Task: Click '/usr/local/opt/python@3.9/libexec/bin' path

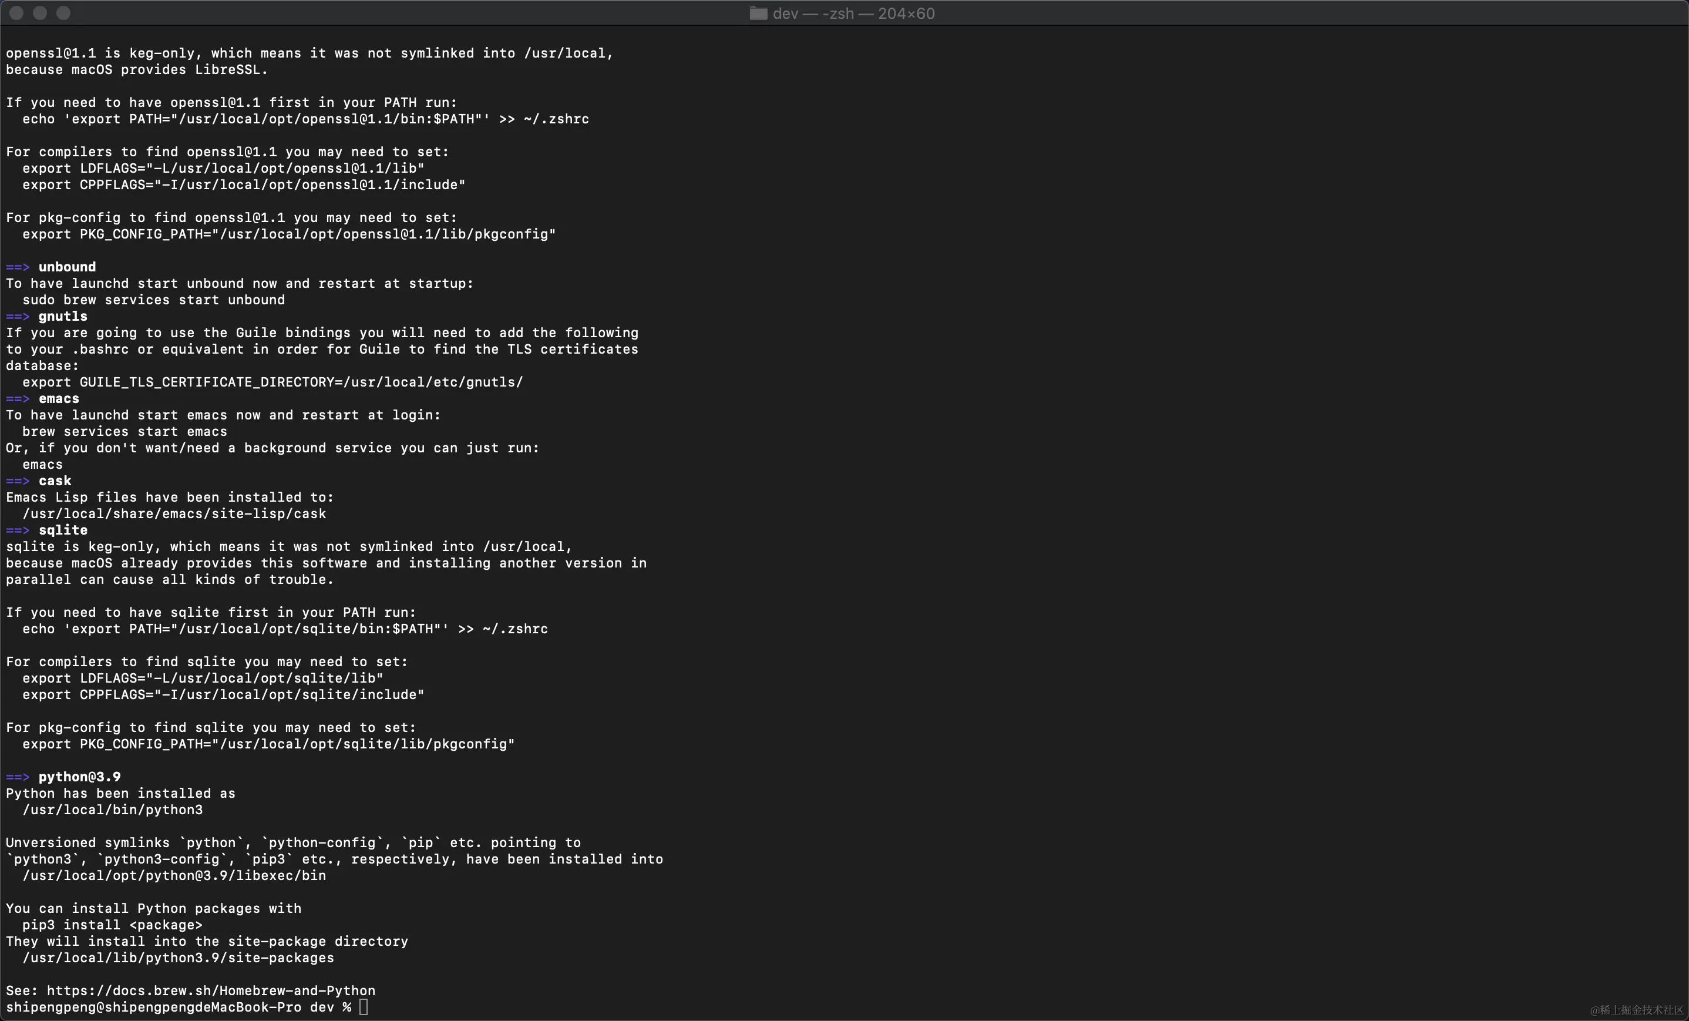Action: [174, 875]
